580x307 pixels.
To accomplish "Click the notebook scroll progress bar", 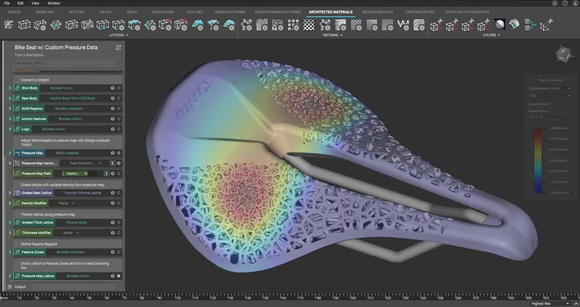I will click(68, 71).
